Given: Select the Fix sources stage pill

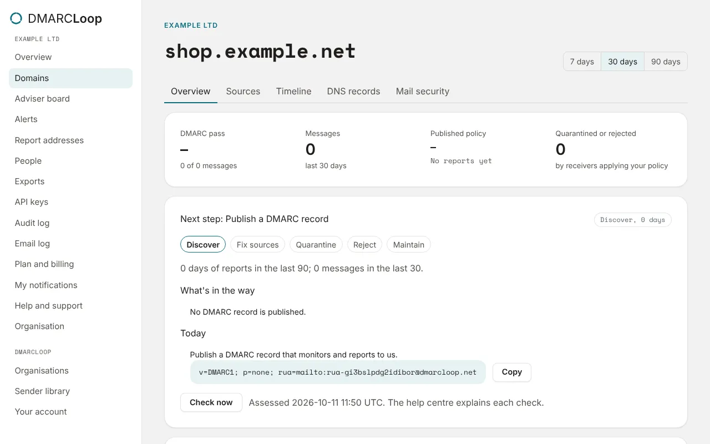Looking at the screenshot, I should [257, 245].
